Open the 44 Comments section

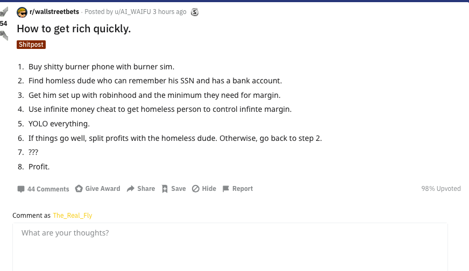tap(48, 189)
